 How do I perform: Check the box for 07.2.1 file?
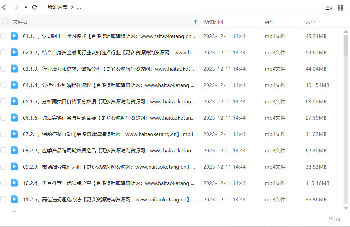[3, 134]
